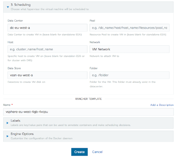Click the Cancel link
Screen dimensions: 177x159
coord(97,152)
